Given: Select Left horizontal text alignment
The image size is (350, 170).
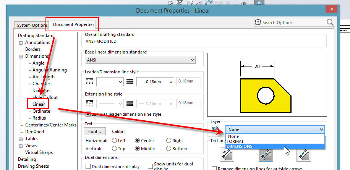Looking at the screenshot, I should (115, 141).
